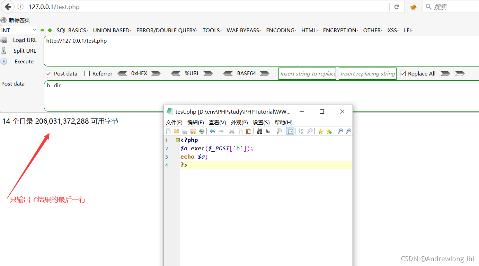Expand the SQL BASICS dropdown
Screen dimensions: 479x266
pyautogui.click(x=72, y=30)
